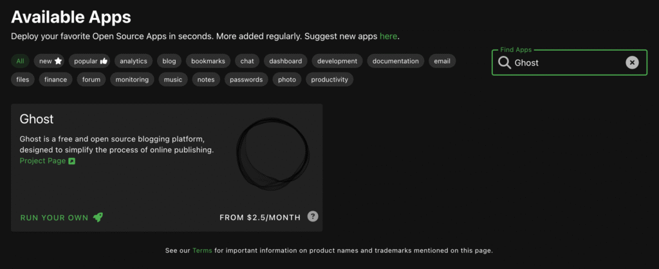Click the FROM $2.5/MONTH price text
The width and height of the screenshot is (659, 269).
[x=260, y=218]
